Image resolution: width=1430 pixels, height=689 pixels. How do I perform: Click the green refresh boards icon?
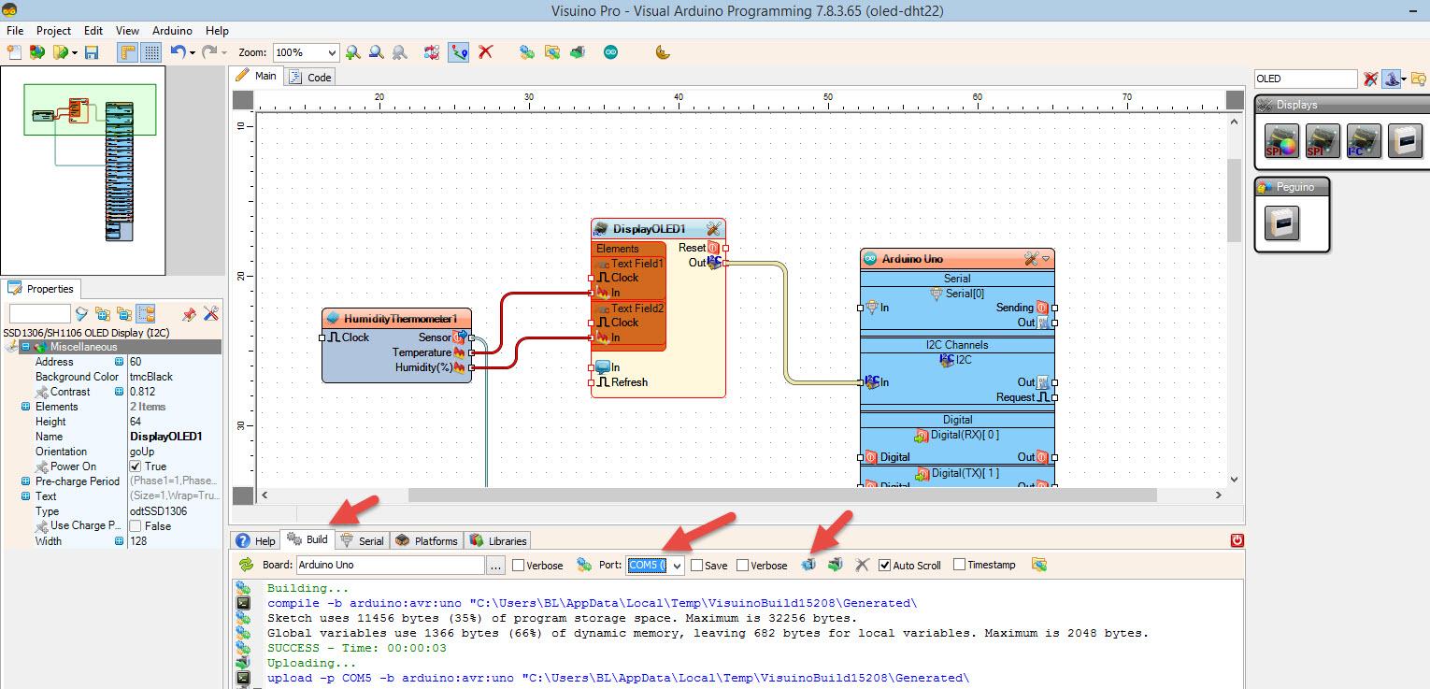[247, 565]
